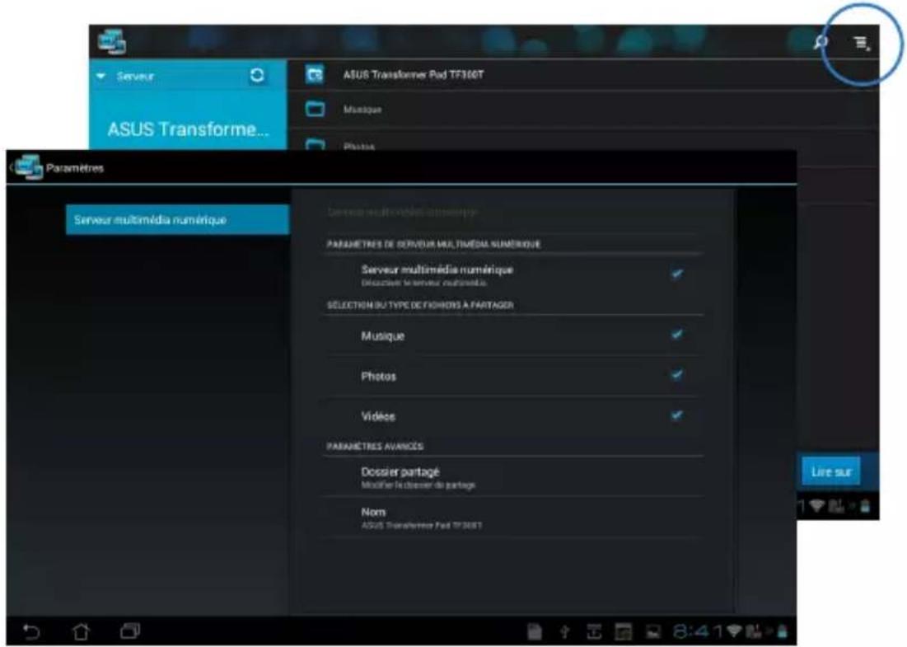This screenshot has height=647, width=907.
Task: Open the overflow menu icon in MyNet window
Action: pyautogui.click(x=862, y=43)
